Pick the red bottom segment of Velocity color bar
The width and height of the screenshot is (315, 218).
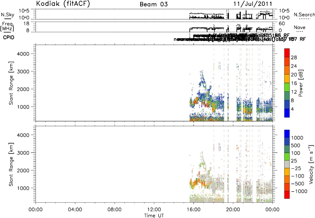pos(287,195)
